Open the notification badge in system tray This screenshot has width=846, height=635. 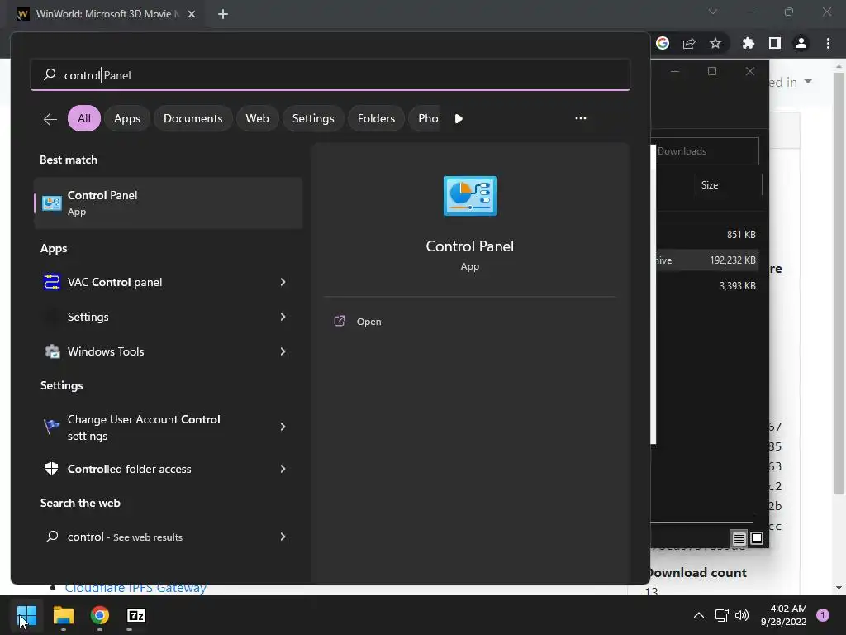point(822,615)
